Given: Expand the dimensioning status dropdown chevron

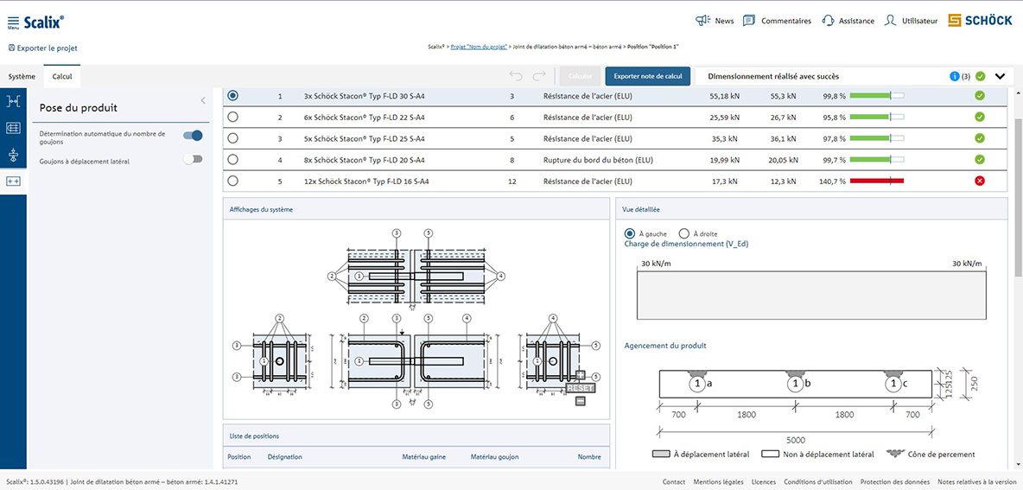Looking at the screenshot, I should click(x=1001, y=76).
